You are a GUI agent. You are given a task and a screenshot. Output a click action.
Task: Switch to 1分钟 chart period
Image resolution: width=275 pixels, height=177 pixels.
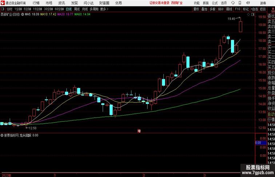click(x=18, y=9)
